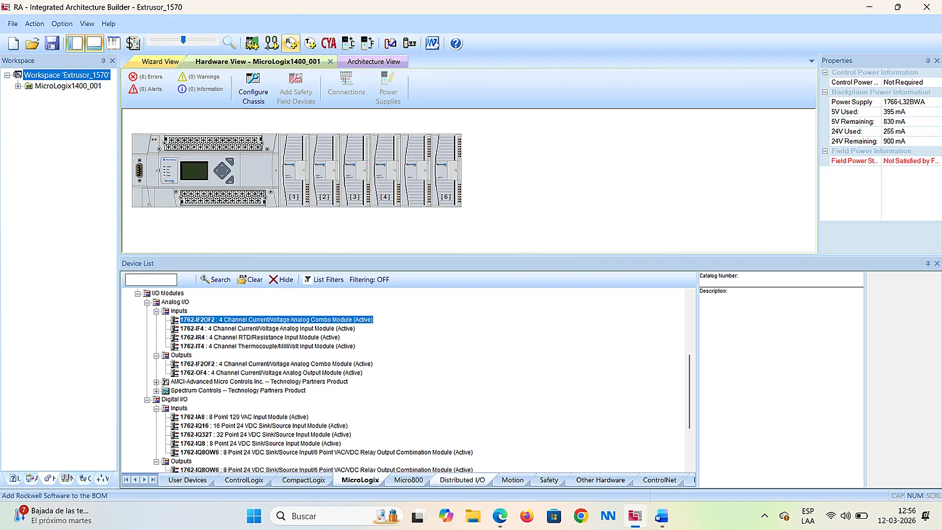Click the Search button in Device List
The height and width of the screenshot is (530, 942).
point(215,280)
